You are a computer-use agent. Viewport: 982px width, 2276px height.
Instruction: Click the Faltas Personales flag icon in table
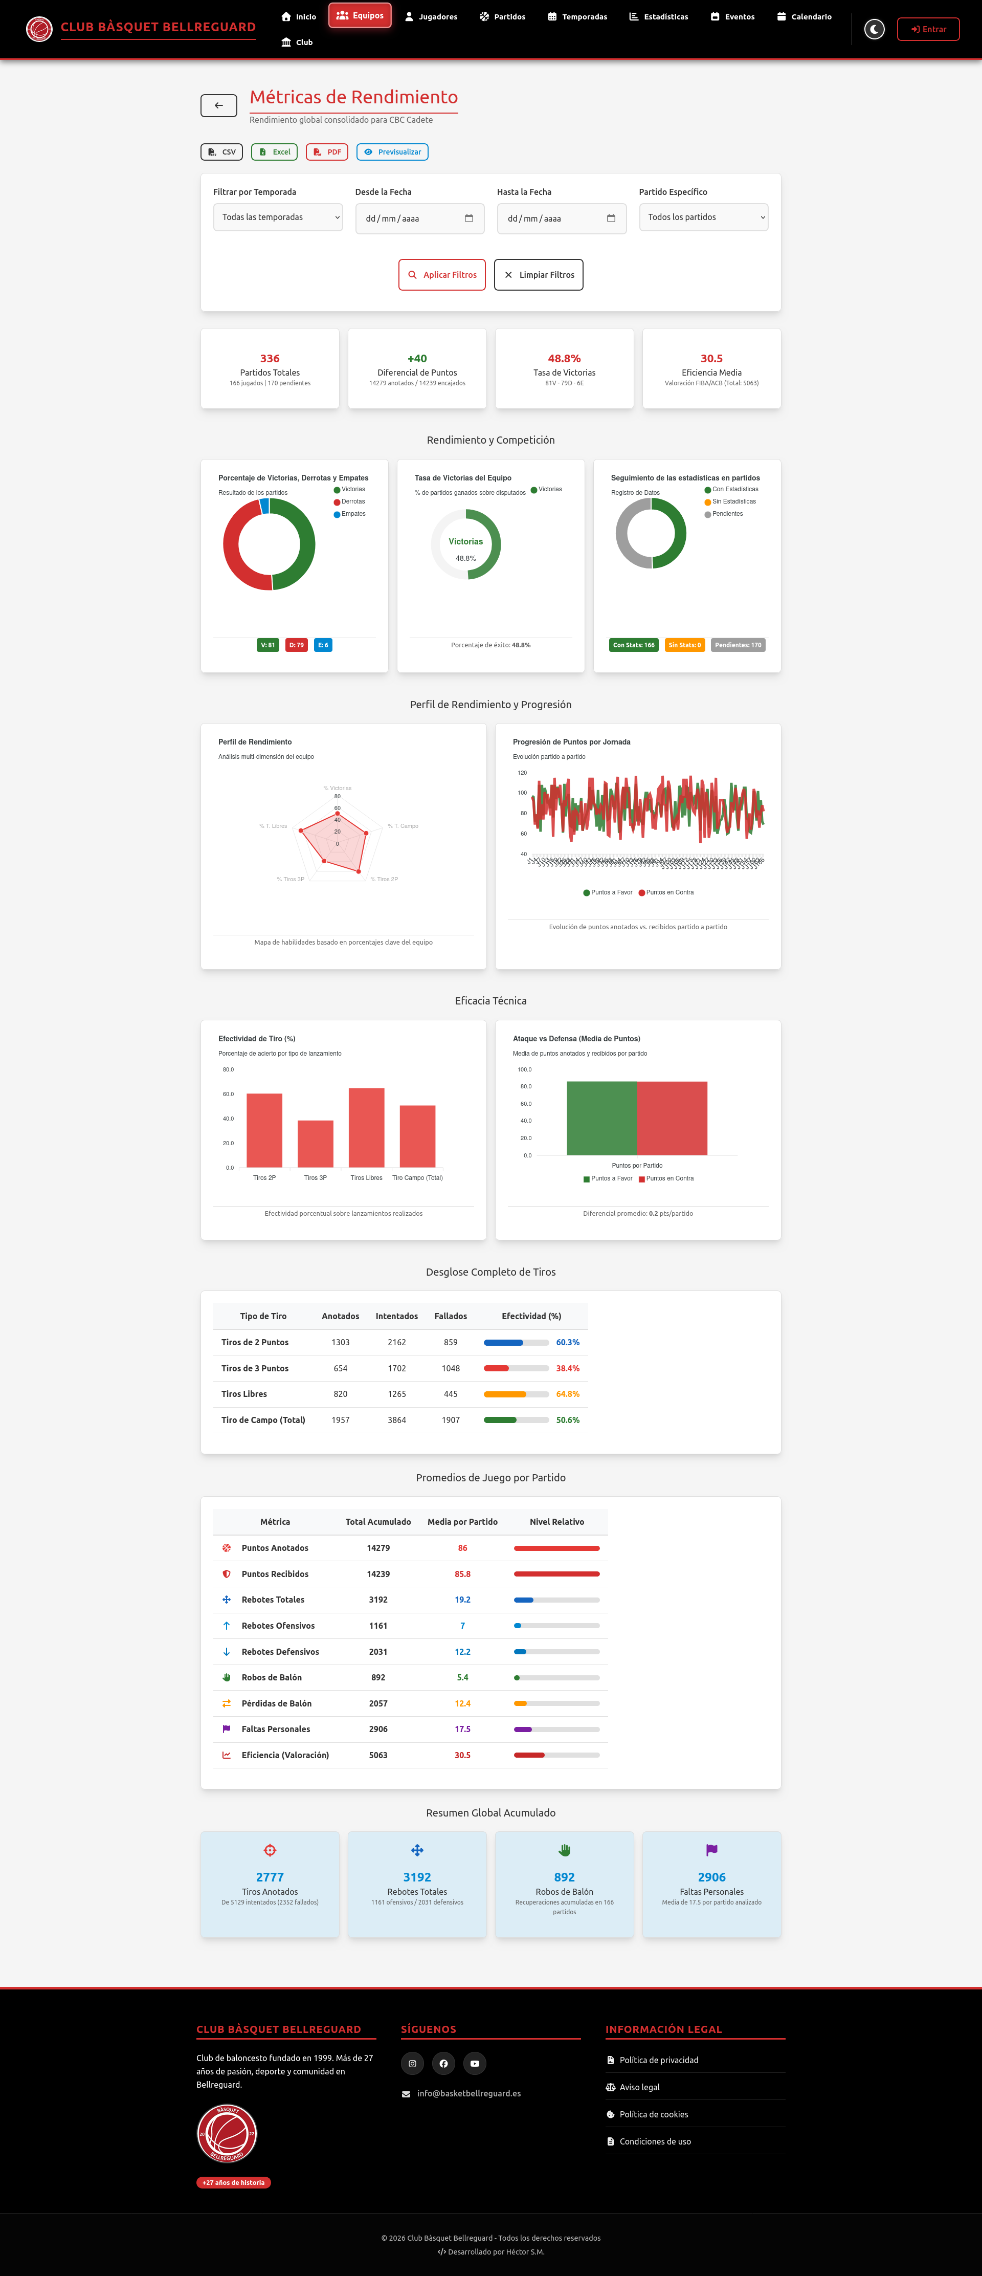pos(226,1729)
